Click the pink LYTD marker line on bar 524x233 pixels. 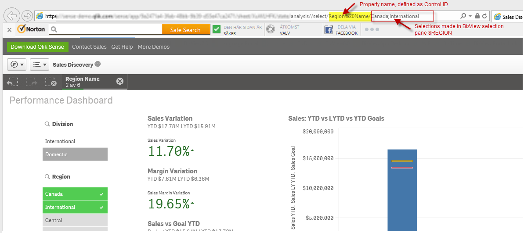coord(402,168)
